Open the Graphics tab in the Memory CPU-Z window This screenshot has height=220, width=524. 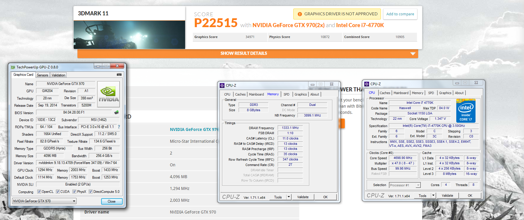coord(301,94)
